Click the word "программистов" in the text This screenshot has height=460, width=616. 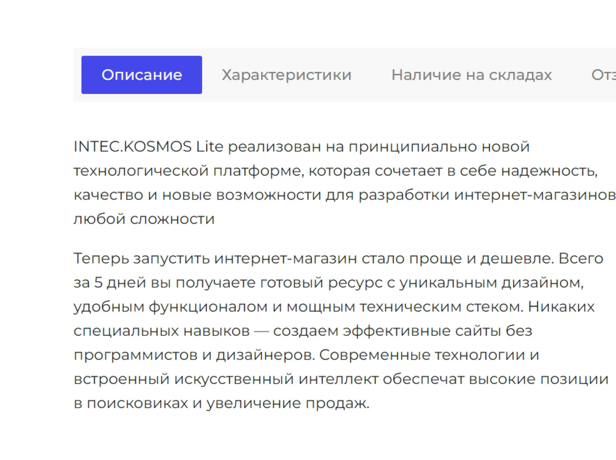135,355
